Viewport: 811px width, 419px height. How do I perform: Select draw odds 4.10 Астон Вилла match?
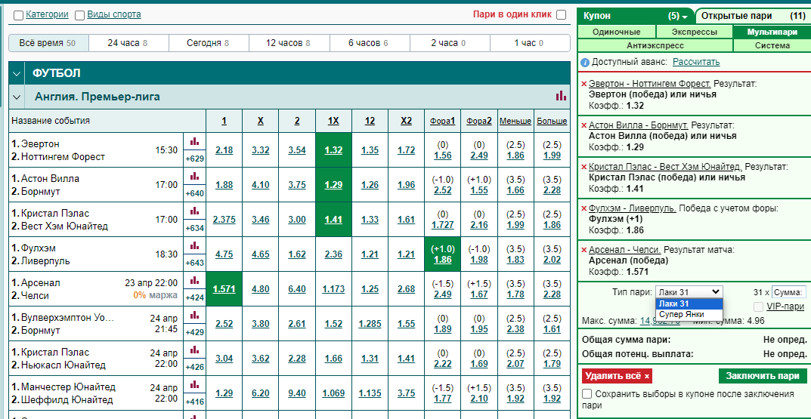tap(260, 185)
